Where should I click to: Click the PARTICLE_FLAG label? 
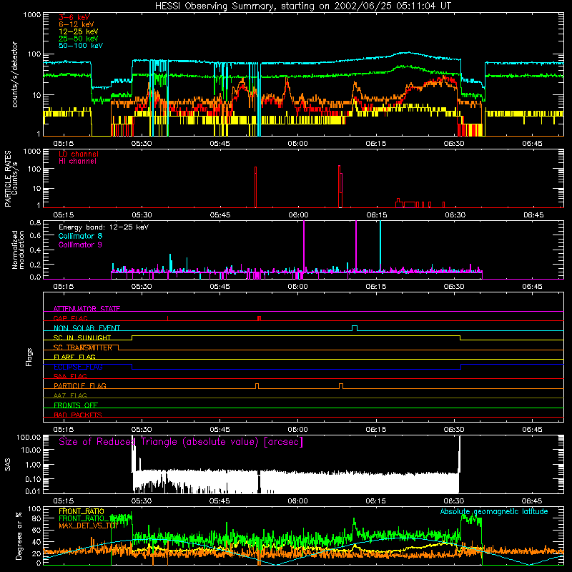pyautogui.click(x=80, y=385)
